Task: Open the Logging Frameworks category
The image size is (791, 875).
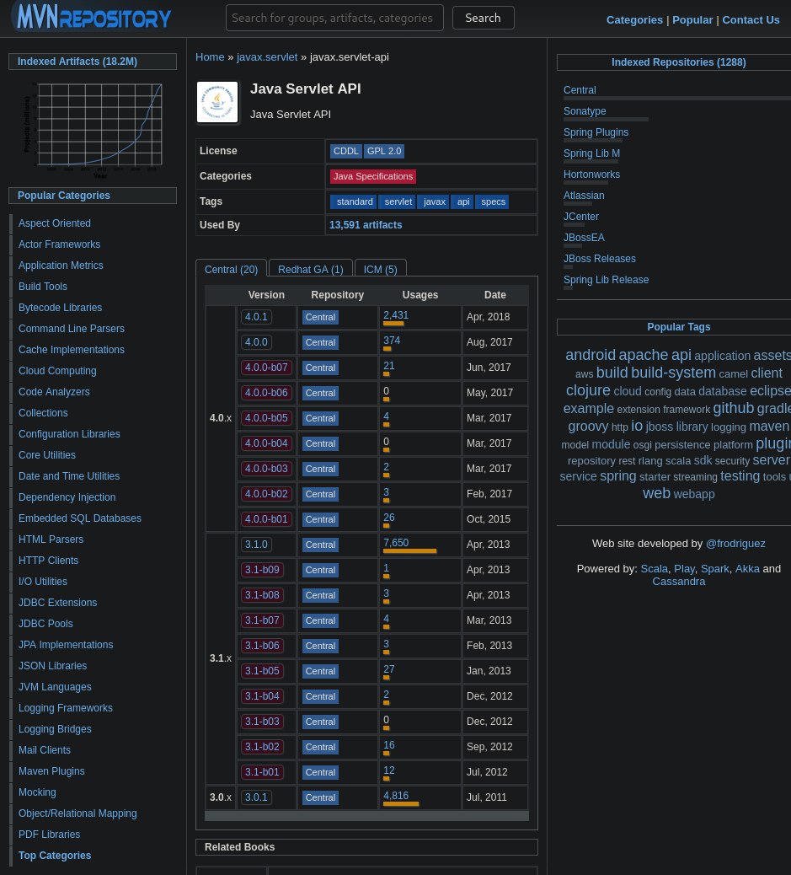Action: click(65, 708)
